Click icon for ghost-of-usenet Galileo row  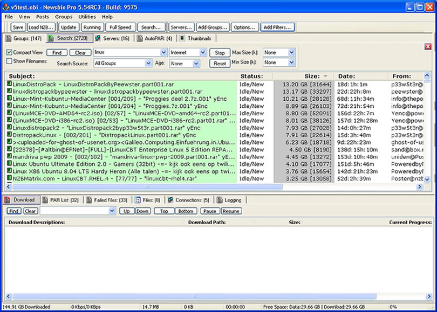tap(9, 142)
